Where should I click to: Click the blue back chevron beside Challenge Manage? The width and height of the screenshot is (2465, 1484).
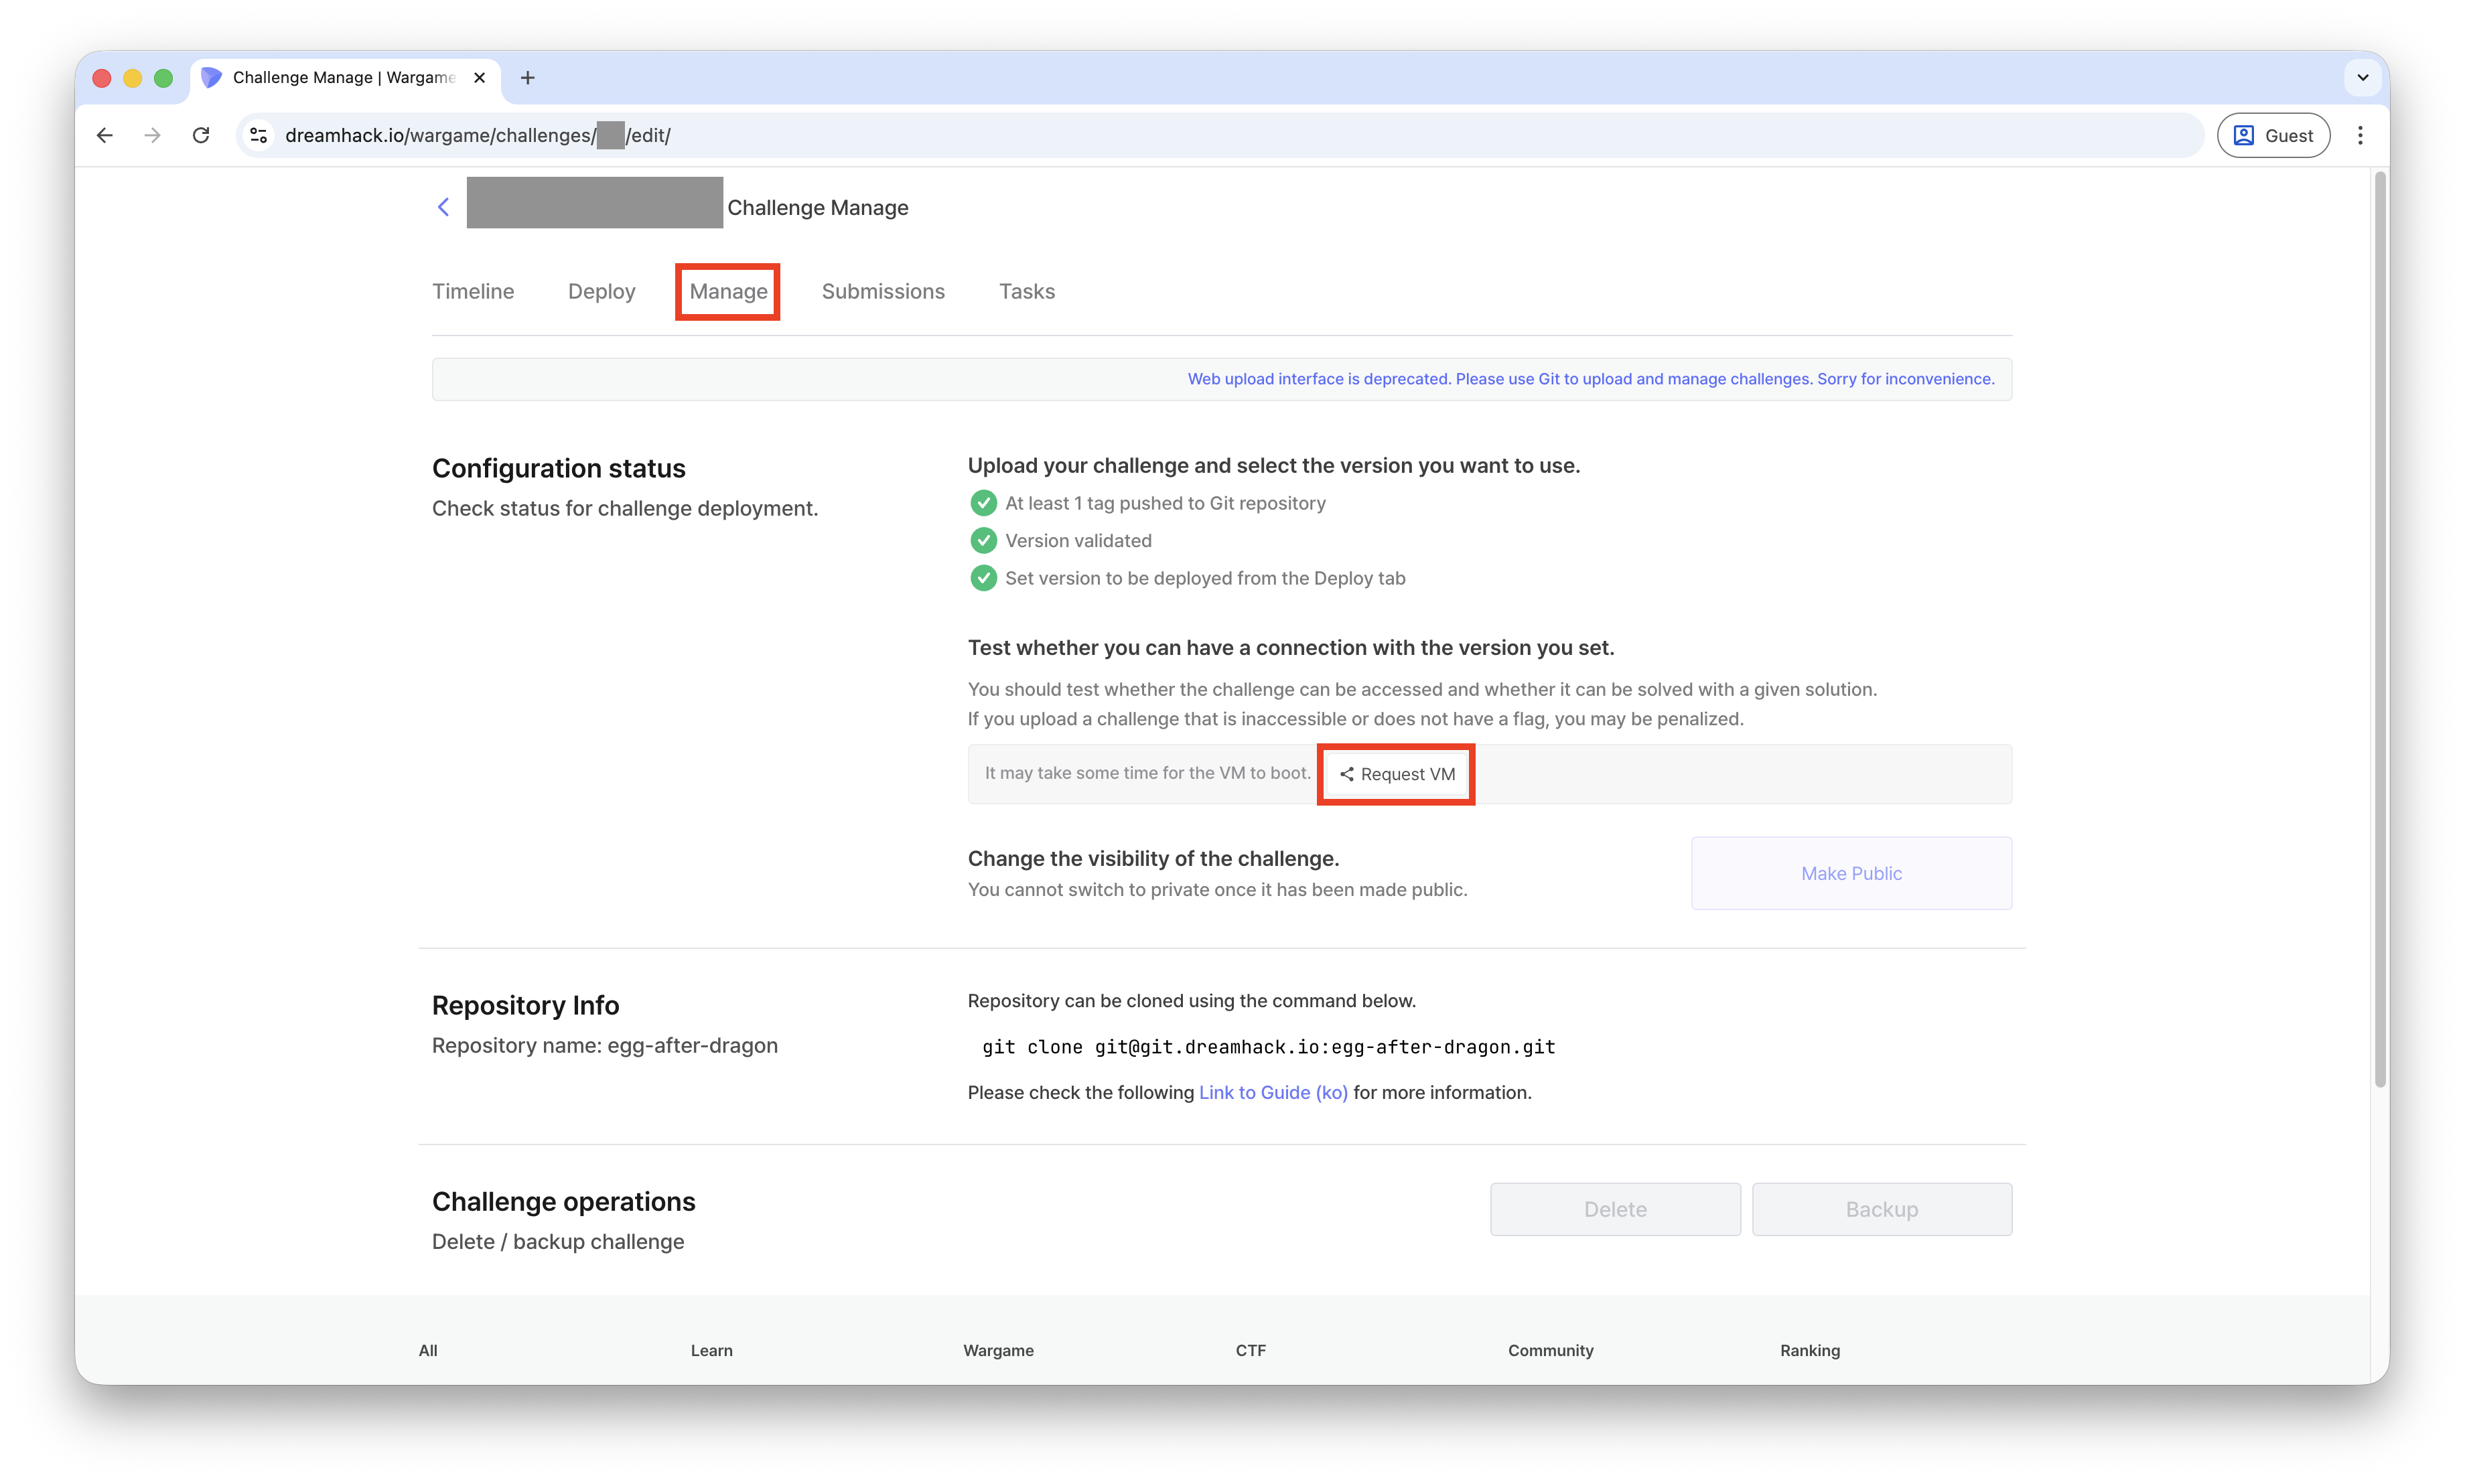click(x=443, y=207)
